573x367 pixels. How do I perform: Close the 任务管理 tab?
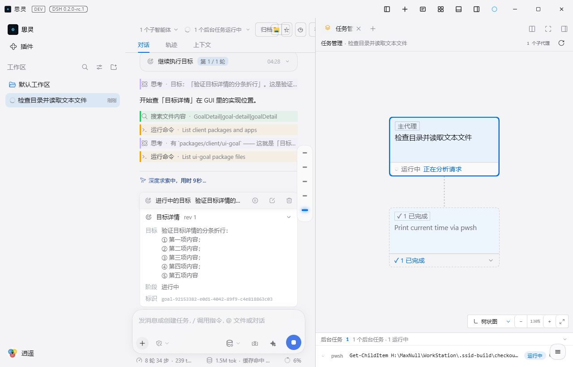[x=359, y=29]
